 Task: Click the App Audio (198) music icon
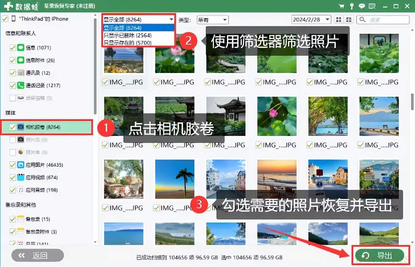(x=20, y=190)
